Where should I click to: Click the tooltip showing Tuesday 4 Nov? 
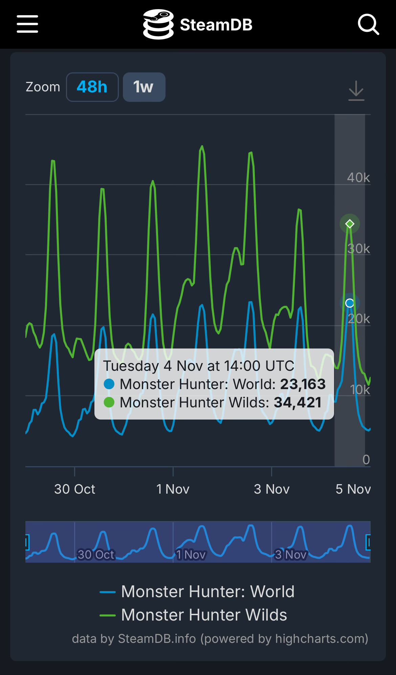click(214, 384)
